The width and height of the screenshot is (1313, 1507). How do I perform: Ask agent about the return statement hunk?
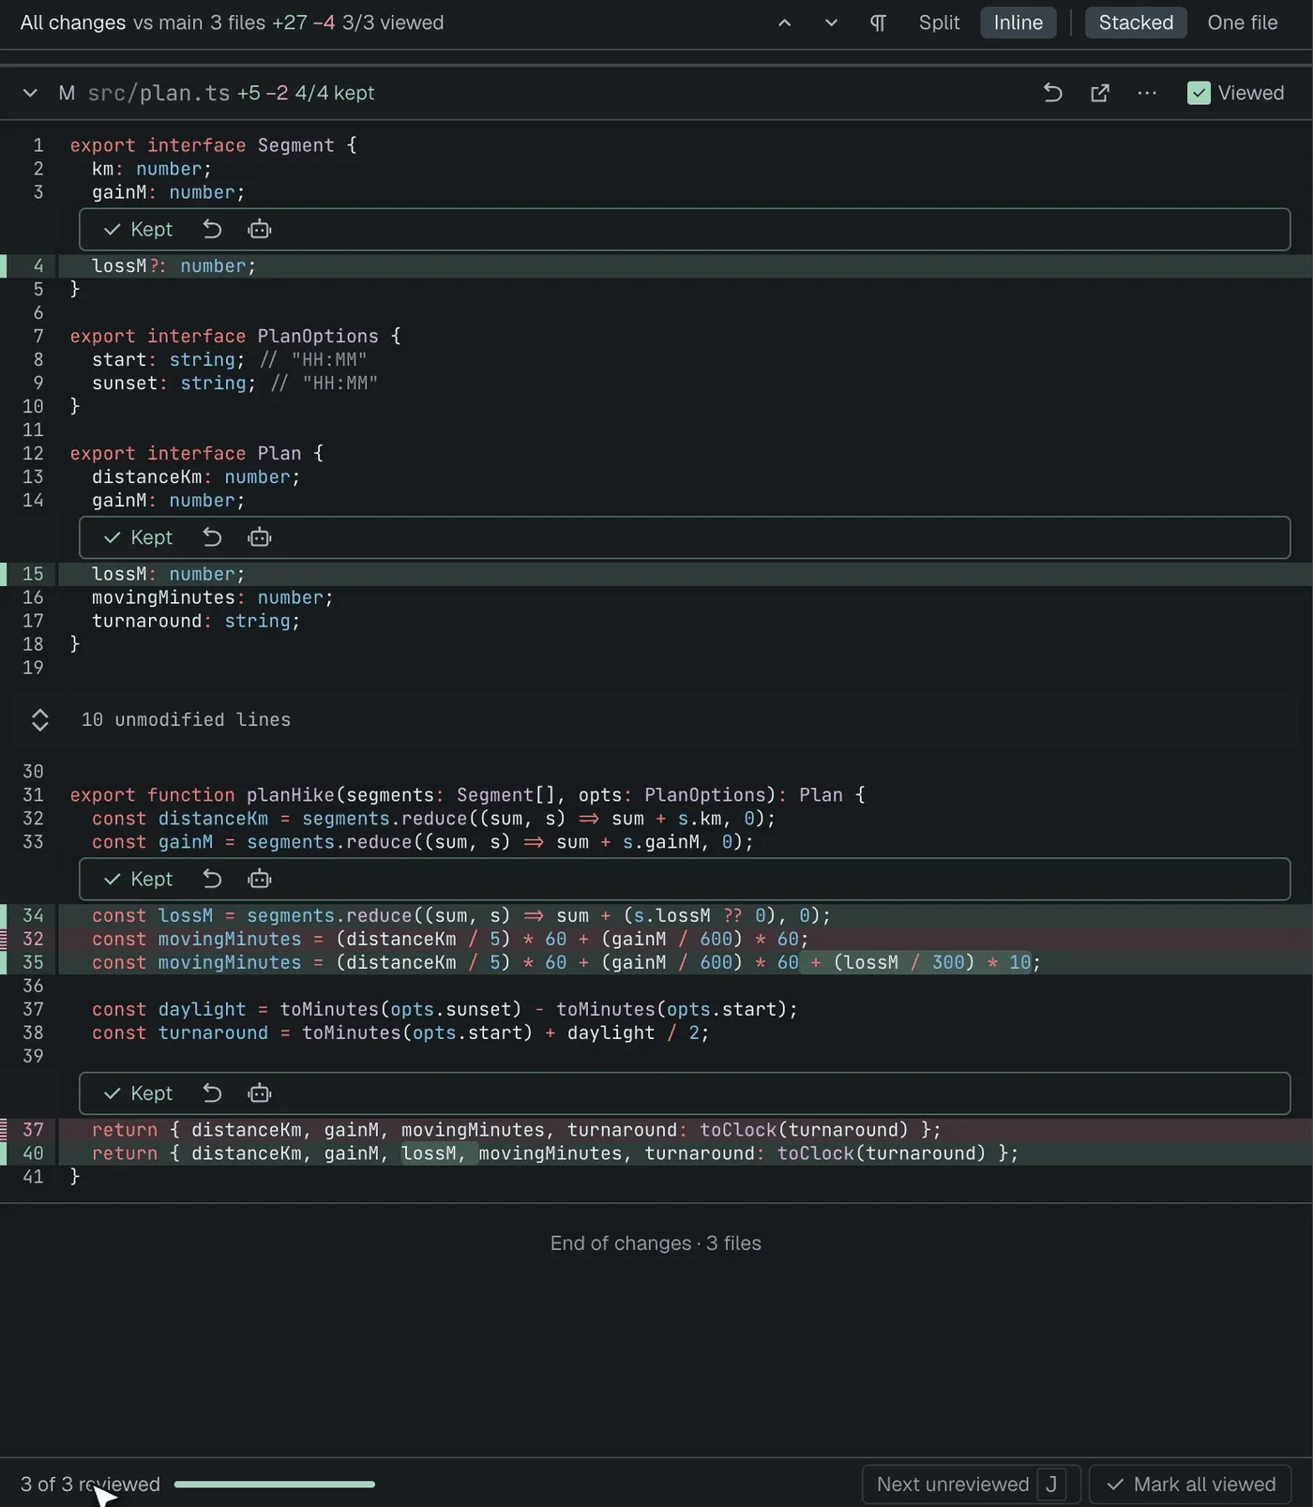260,1093
